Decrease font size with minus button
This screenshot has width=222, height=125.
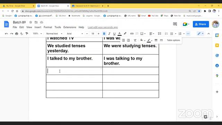click(x=87, y=34)
